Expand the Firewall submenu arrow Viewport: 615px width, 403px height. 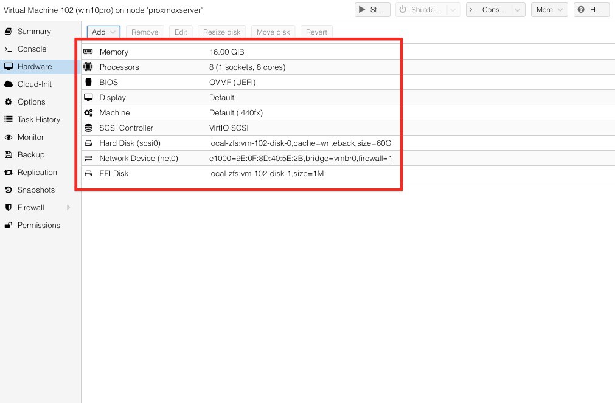(x=68, y=208)
